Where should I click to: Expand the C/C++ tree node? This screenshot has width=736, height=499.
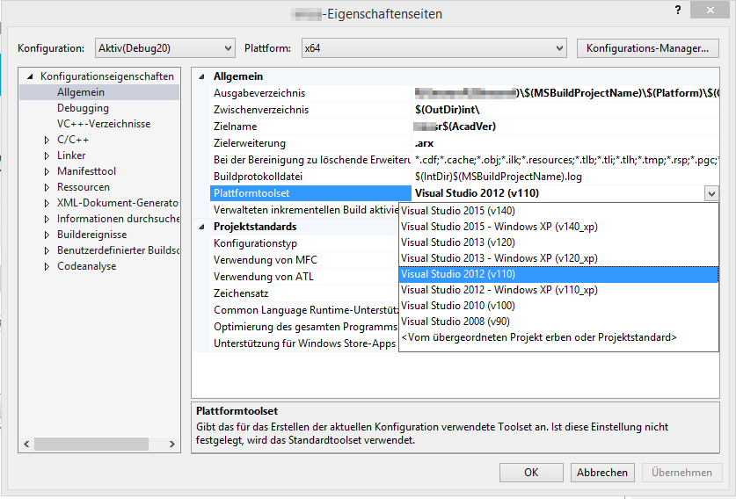(x=47, y=140)
